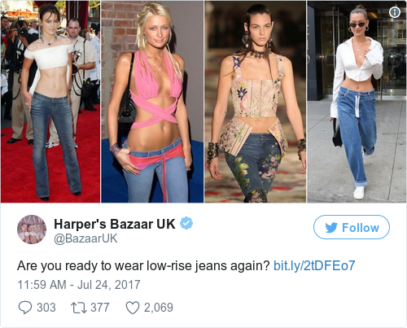Click the blue verified badge

[x=186, y=223]
